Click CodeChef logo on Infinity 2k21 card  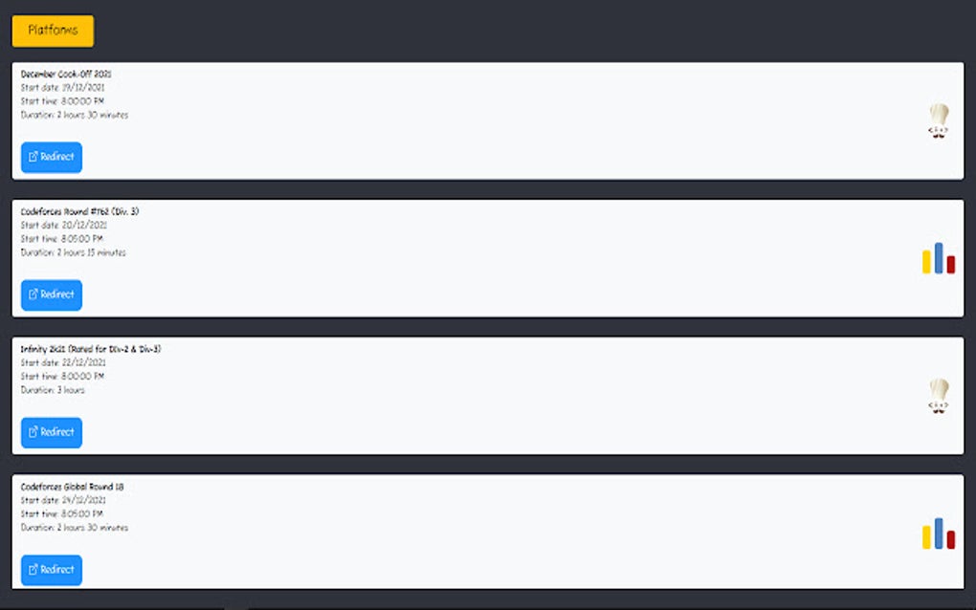coord(939,397)
